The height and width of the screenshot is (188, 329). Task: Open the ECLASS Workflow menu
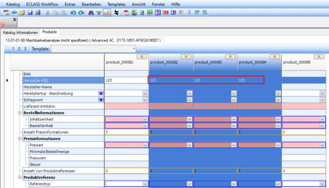[42, 4]
